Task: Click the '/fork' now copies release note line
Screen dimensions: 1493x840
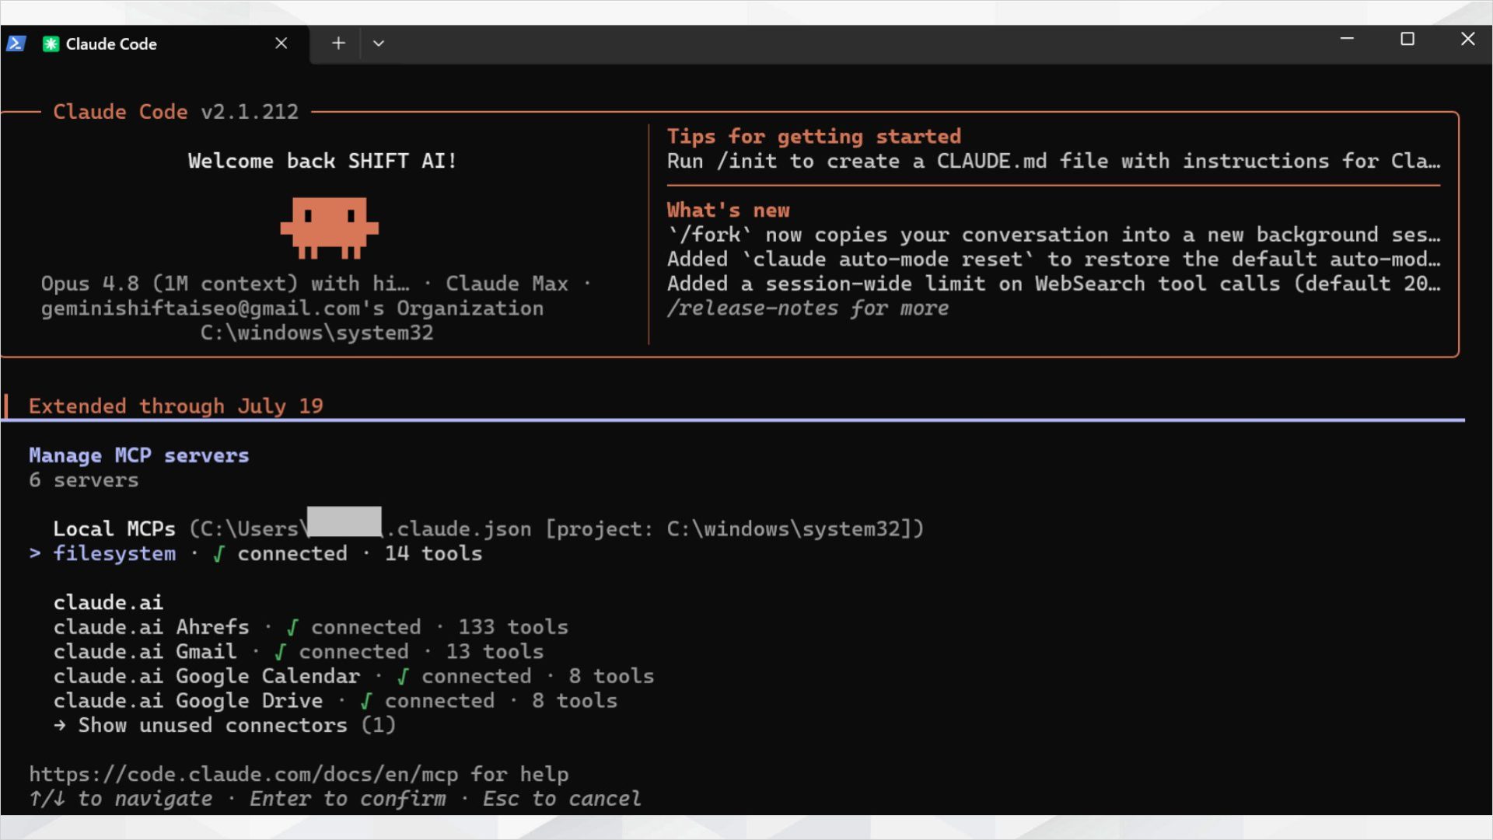Action: (x=1054, y=235)
